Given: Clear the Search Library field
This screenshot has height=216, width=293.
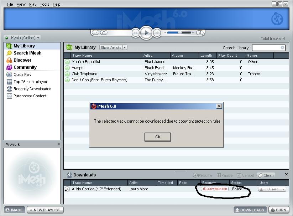Looking at the screenshot, I should click(x=283, y=48).
